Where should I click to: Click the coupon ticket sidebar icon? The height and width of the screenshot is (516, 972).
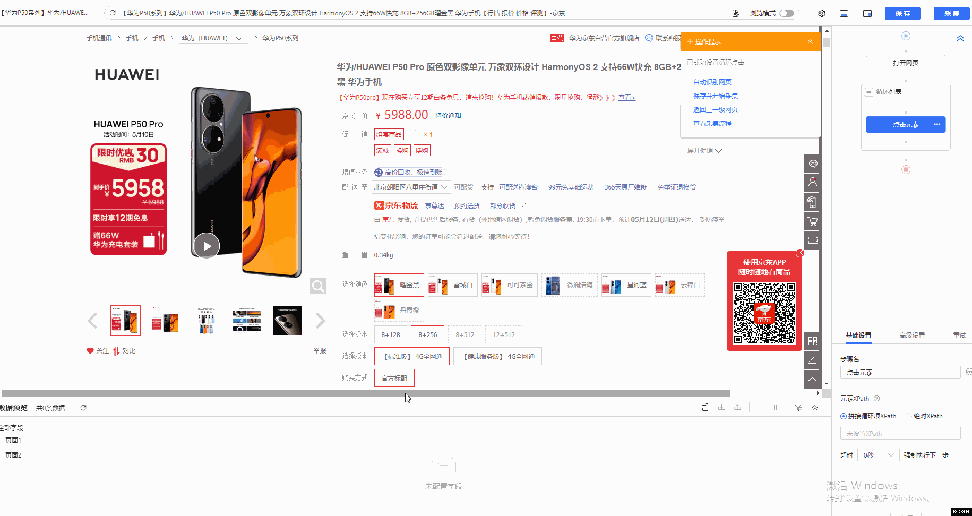coord(812,240)
